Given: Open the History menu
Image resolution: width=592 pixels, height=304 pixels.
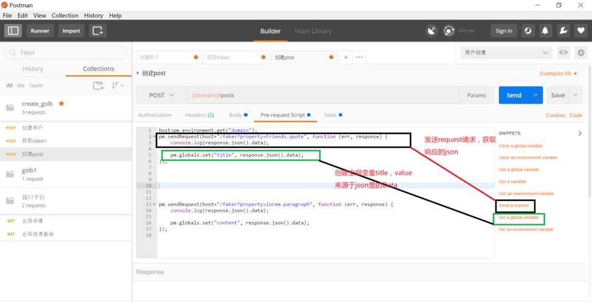Looking at the screenshot, I should 94,15.
